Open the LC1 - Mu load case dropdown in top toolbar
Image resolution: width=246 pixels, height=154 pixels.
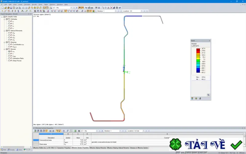(x=71, y=7)
